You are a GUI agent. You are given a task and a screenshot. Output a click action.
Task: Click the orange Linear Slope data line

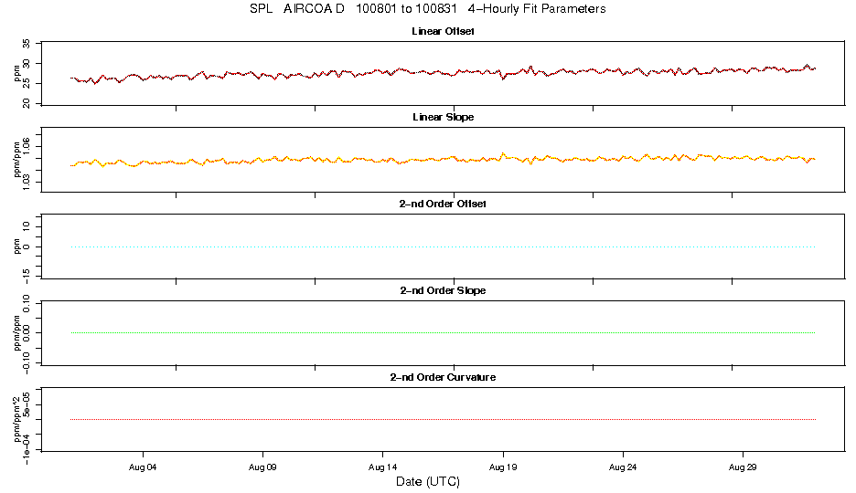pyautogui.click(x=443, y=159)
